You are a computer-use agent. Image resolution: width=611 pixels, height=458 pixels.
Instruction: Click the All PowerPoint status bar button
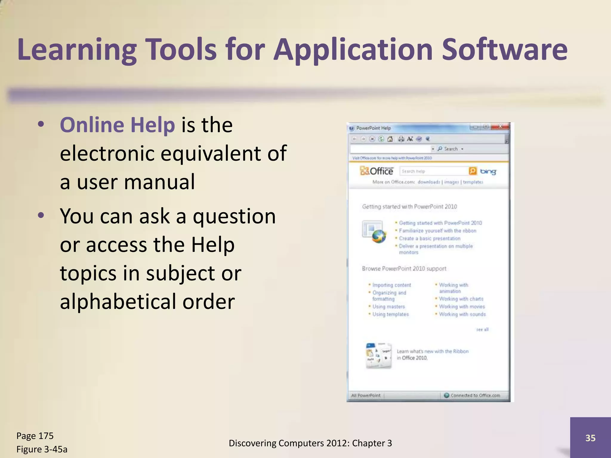[x=366, y=395]
